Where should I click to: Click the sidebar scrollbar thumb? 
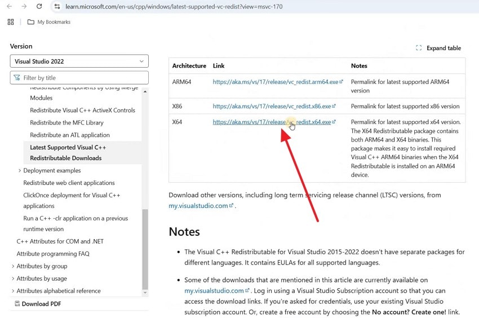[145, 249]
